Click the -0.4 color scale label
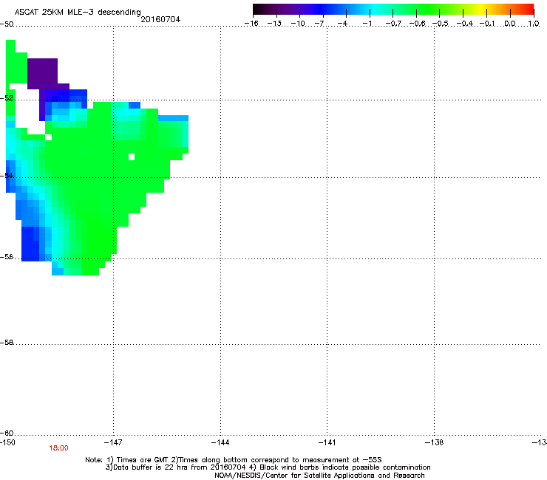This screenshot has height=480, width=547. coord(464,24)
